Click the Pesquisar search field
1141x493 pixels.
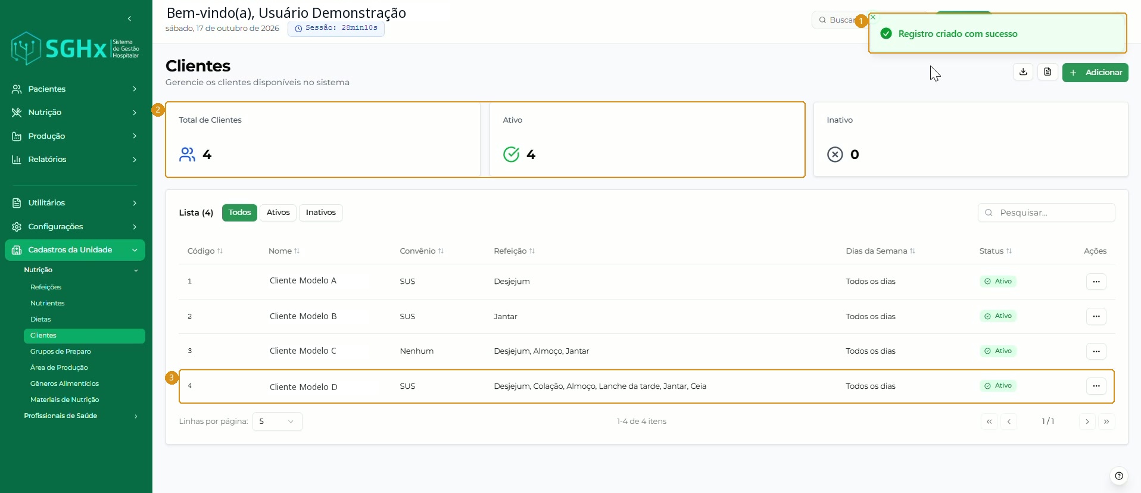[x=1046, y=213]
